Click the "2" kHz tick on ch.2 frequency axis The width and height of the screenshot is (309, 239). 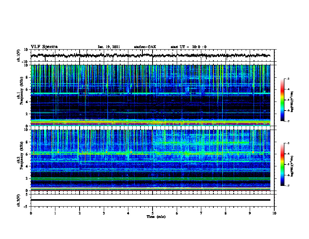coord(27,178)
